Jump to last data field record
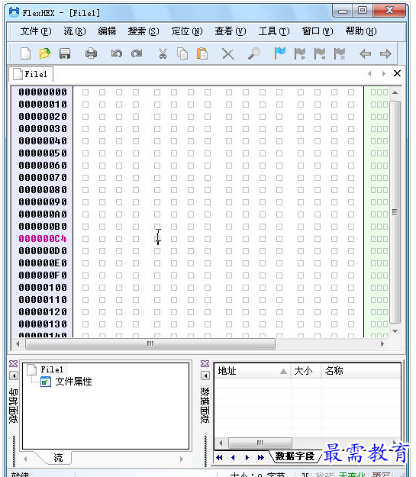The height and width of the screenshot is (477, 416). [x=261, y=457]
